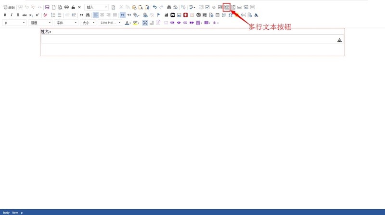The height and width of the screenshot is (215, 385).
Task: Click the insert flag anchor icon
Action: pos(158,15)
